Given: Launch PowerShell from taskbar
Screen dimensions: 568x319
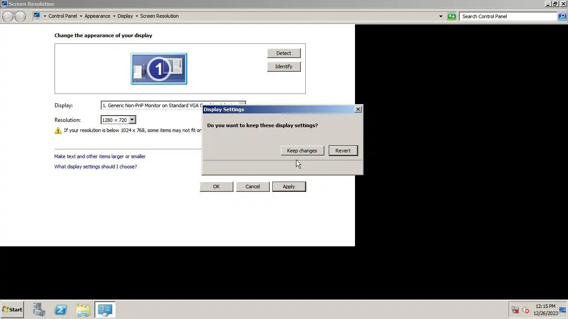Looking at the screenshot, I should tap(61, 310).
